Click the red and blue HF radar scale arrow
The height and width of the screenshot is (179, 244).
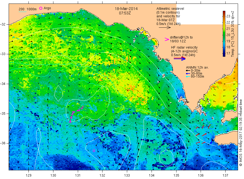(x=179, y=59)
